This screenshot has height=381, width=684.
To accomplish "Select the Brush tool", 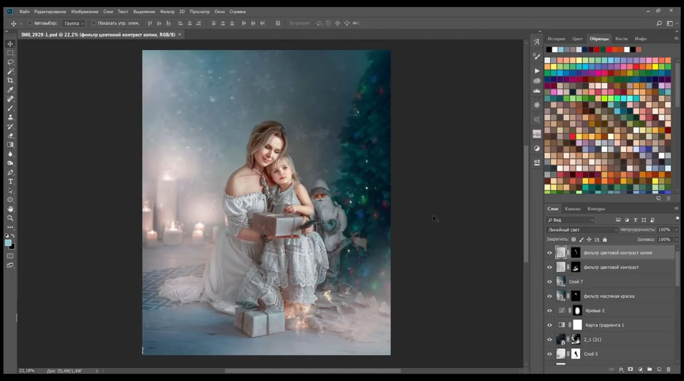I will 10,108.
